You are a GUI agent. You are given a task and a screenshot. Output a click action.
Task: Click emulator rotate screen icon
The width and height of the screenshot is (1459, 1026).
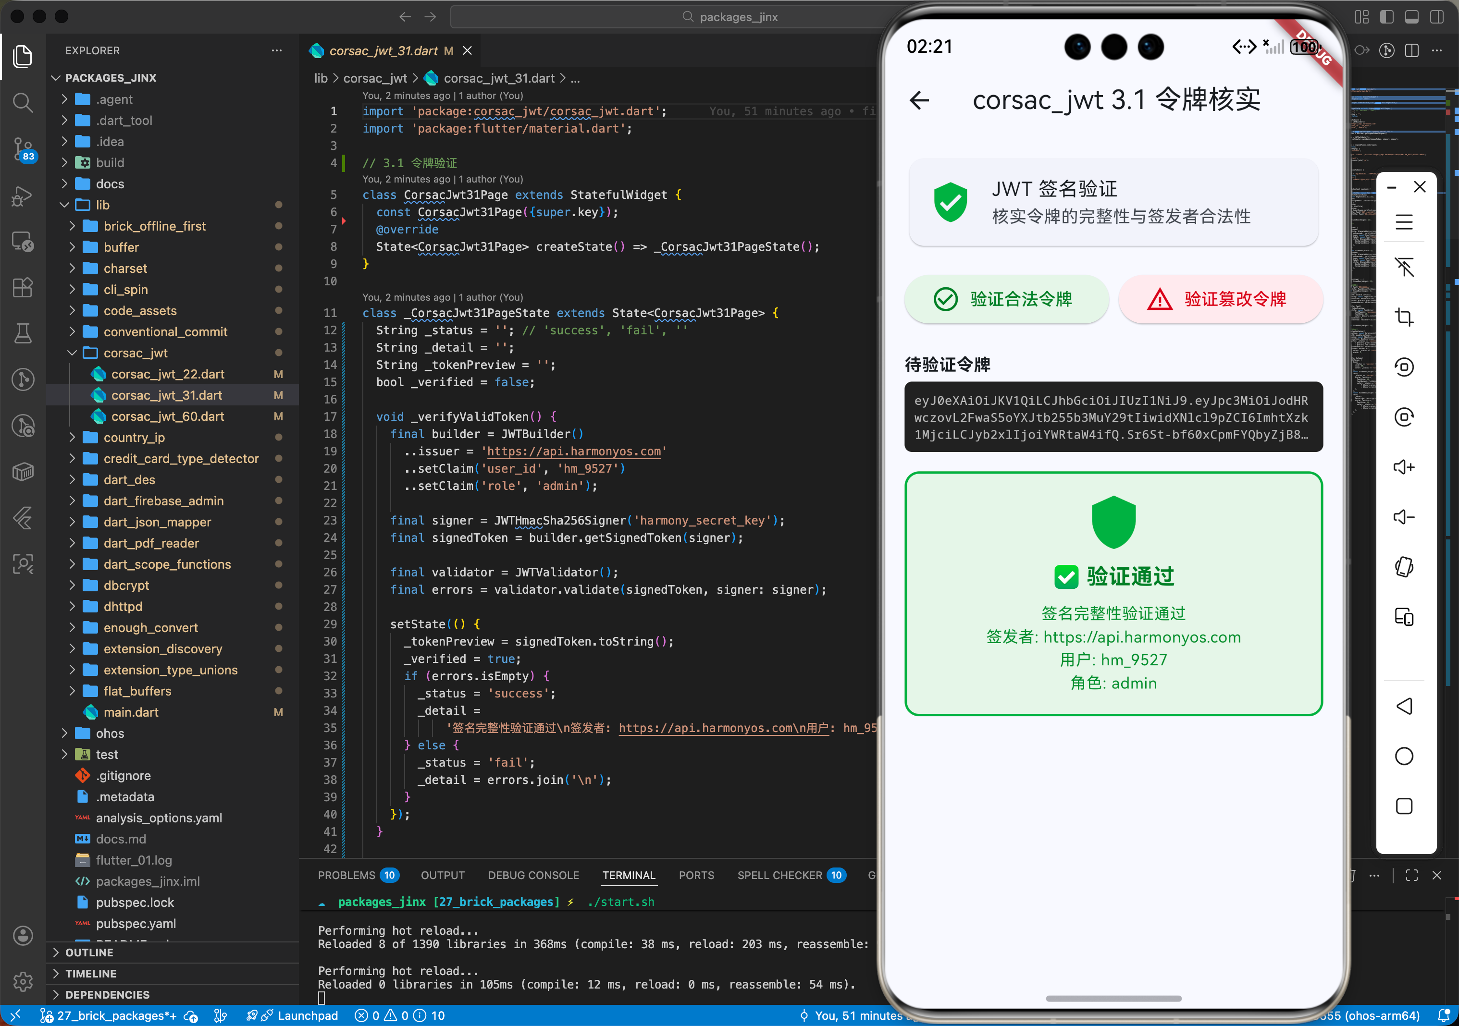click(x=1403, y=567)
